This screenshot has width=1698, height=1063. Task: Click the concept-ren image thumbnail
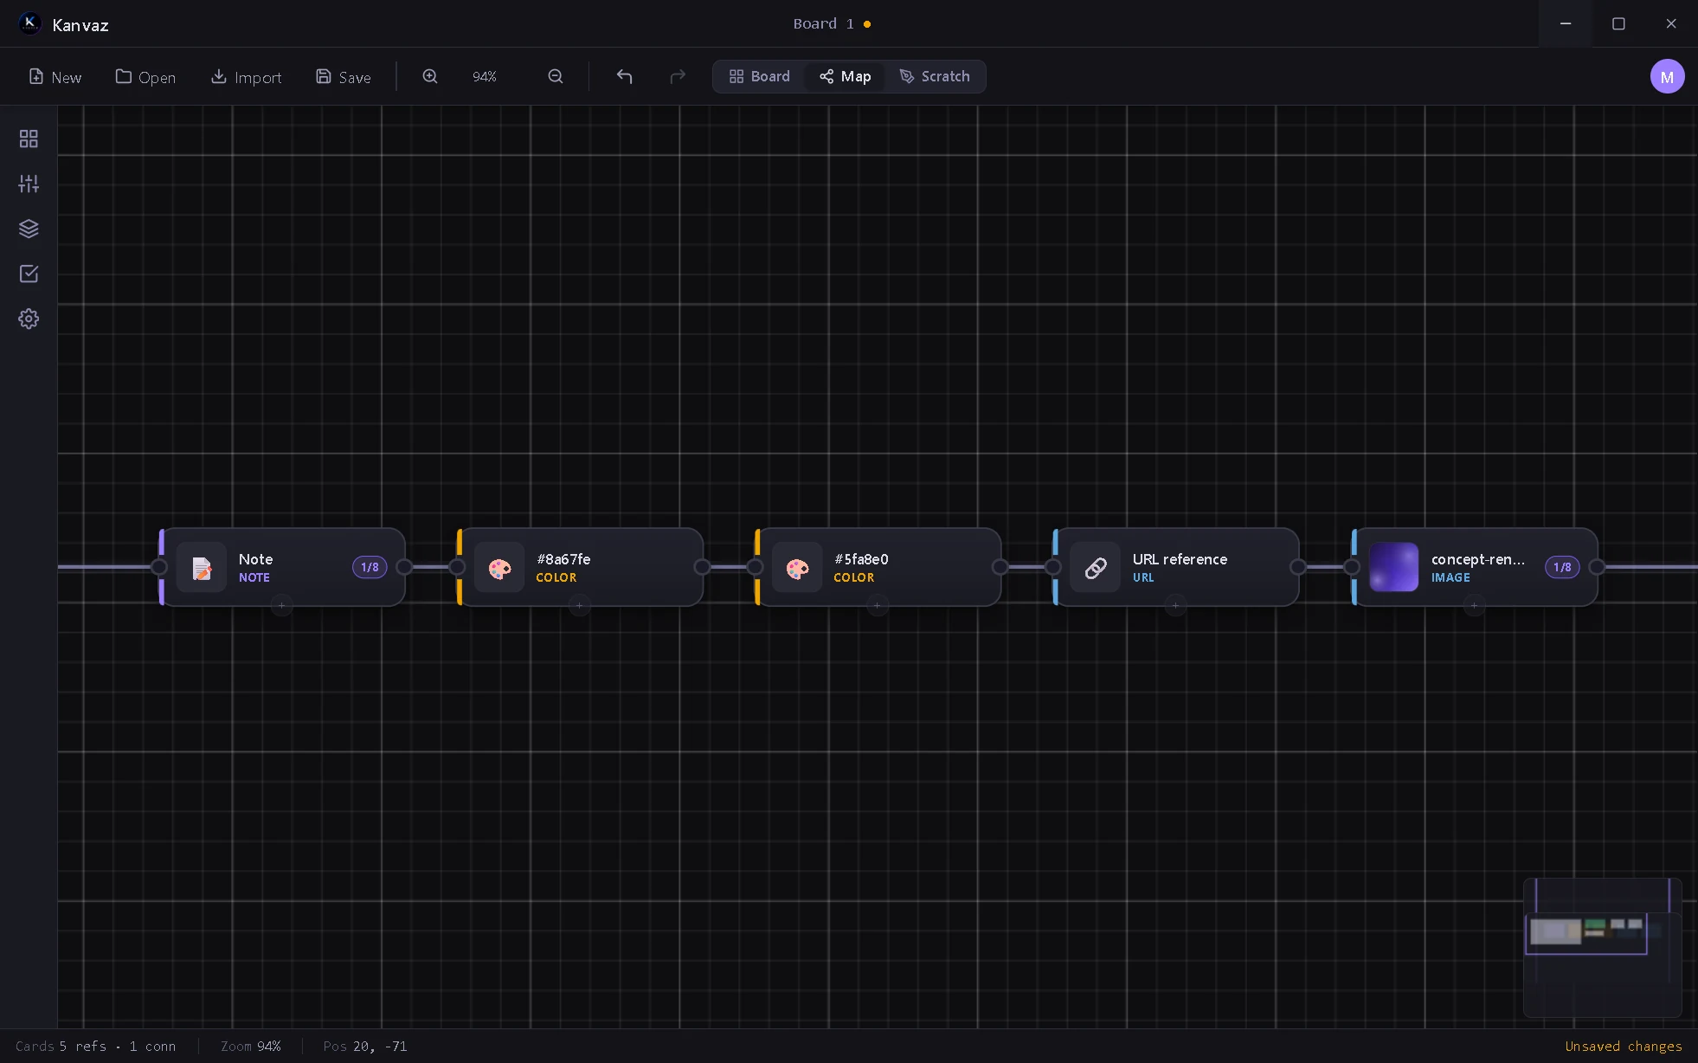(1393, 567)
